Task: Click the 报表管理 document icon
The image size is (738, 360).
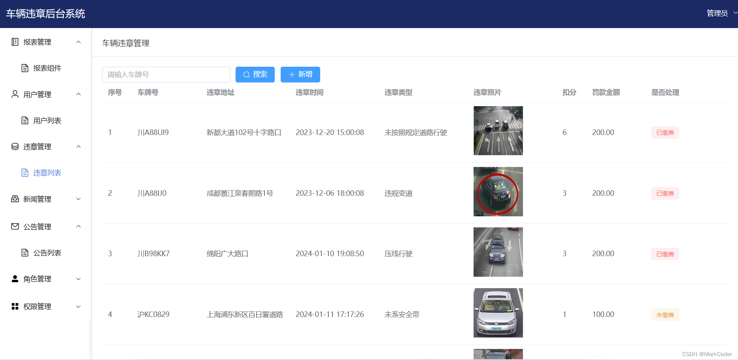Action: click(x=15, y=42)
